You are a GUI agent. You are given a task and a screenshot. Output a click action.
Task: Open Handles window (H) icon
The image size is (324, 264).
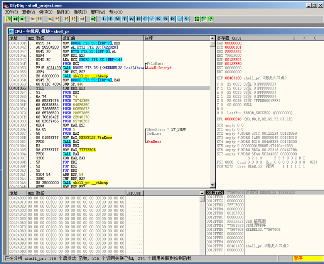(x=138, y=19)
